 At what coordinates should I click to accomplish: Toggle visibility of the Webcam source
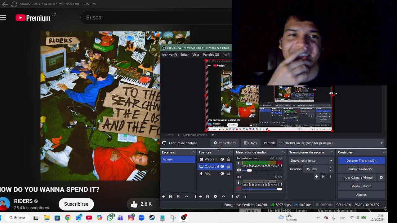pyautogui.click(x=222, y=159)
